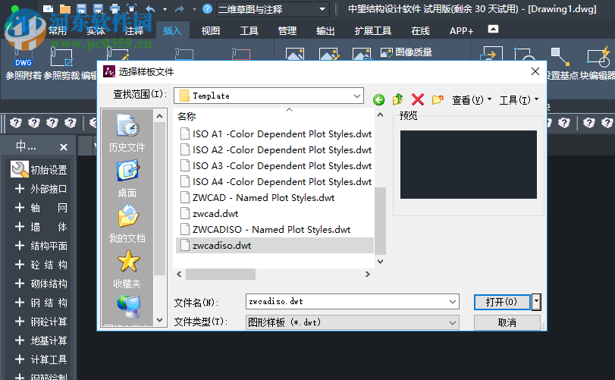
Task: Expand the External interface tree item
Action: click(x=20, y=189)
